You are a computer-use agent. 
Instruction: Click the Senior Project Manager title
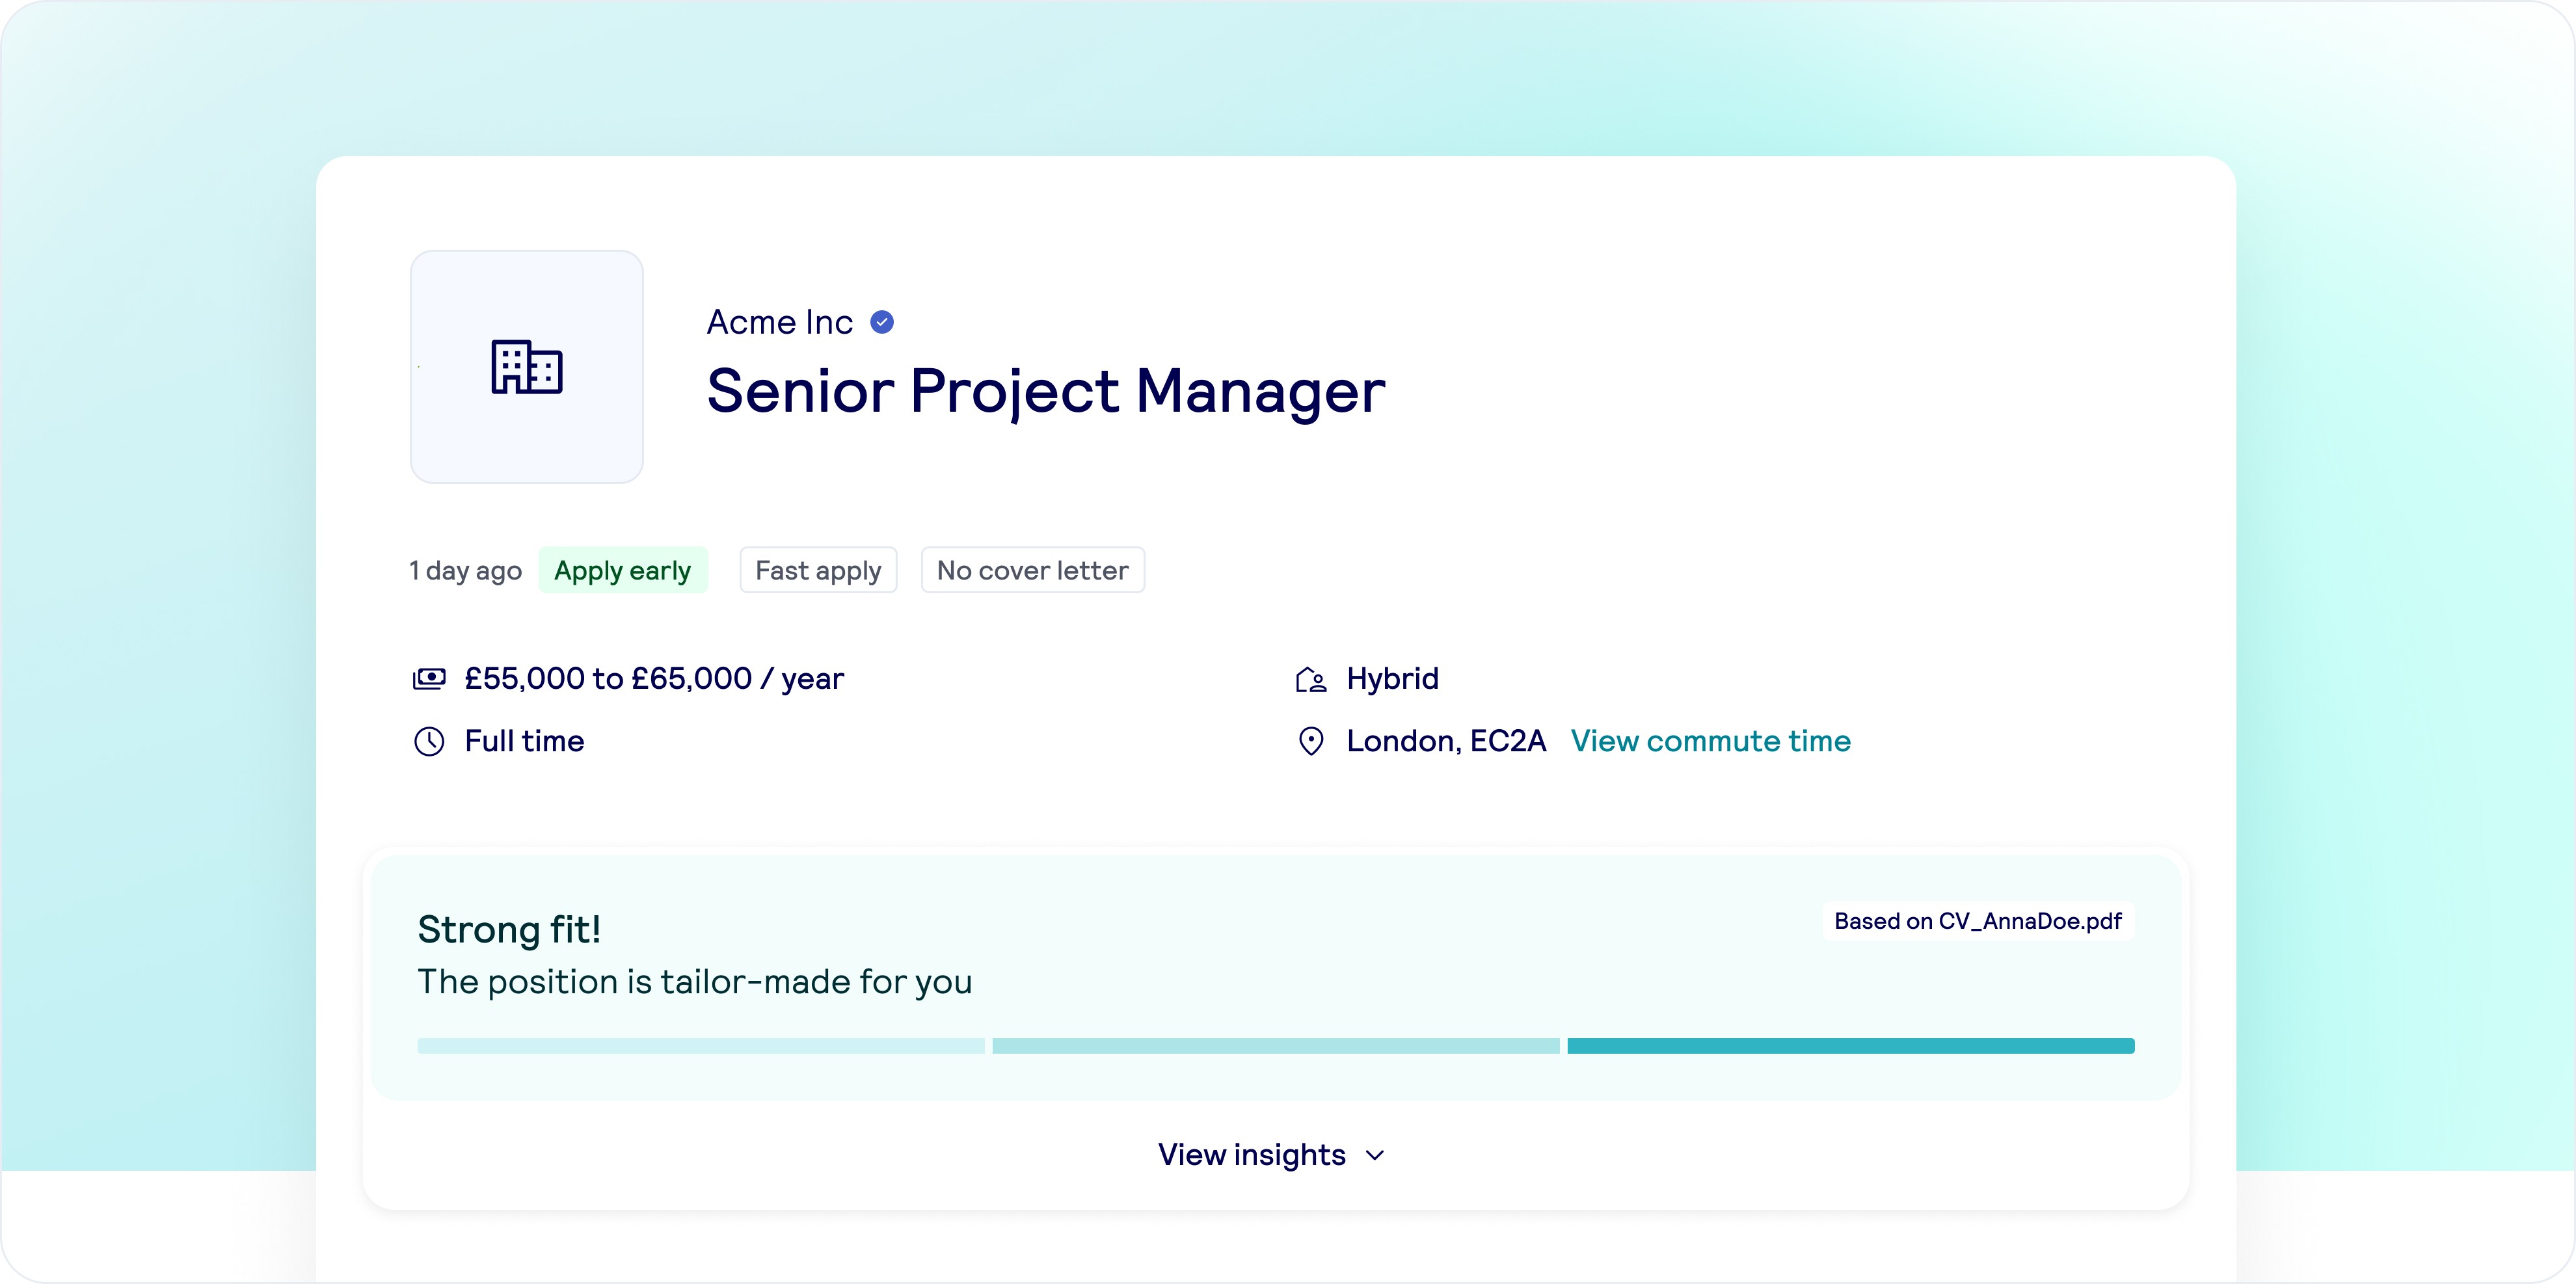pos(1045,390)
